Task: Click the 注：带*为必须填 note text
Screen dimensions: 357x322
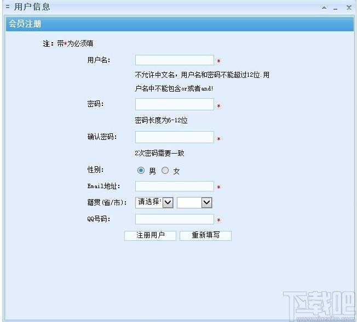Action: pos(68,43)
